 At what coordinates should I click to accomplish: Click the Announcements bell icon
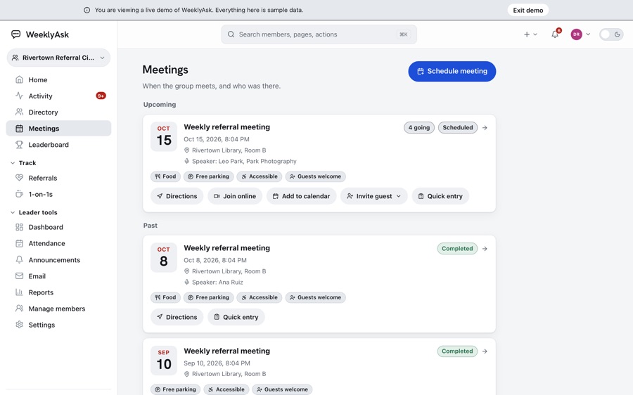[19, 259]
